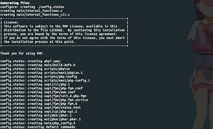
Task: Click the word 'LICENSE' in the license notice
Action: click(x=56, y=30)
